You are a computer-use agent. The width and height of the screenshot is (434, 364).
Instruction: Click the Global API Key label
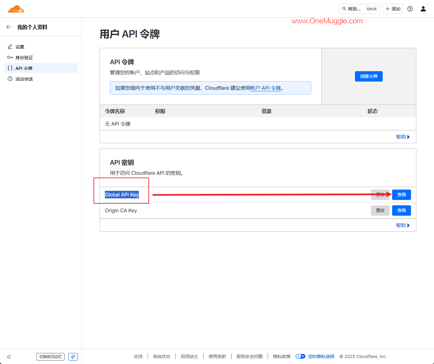tap(122, 195)
